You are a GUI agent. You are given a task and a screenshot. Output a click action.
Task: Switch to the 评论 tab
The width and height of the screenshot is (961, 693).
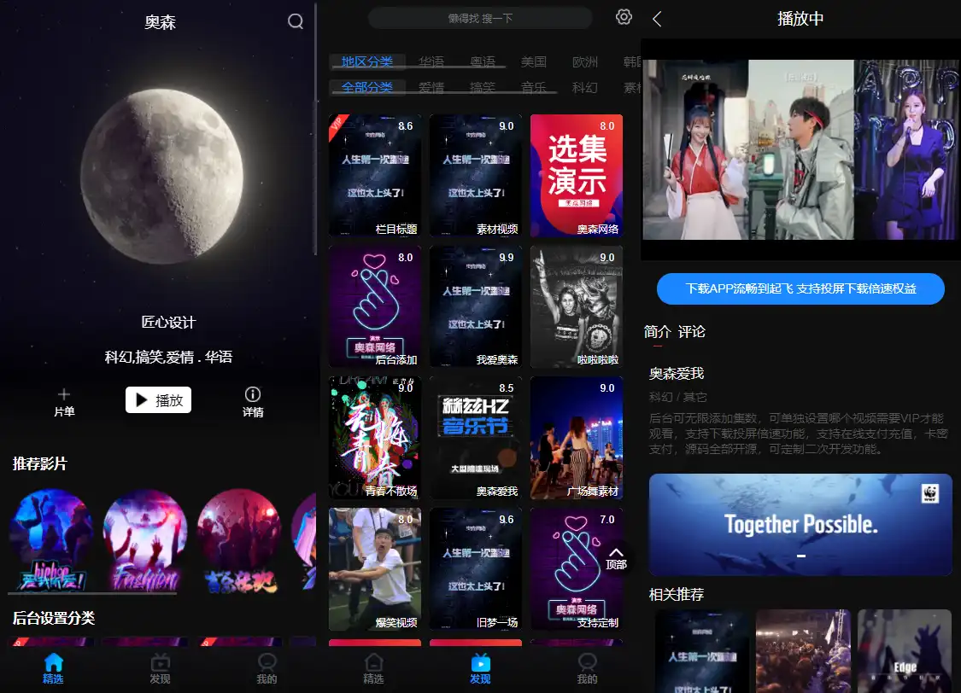(x=692, y=332)
